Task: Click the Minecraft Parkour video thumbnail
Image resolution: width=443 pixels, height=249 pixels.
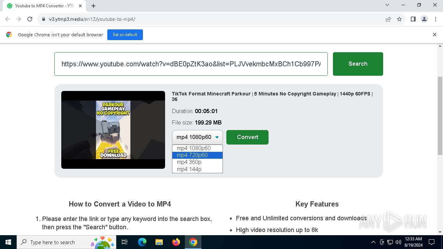Action: point(113,130)
